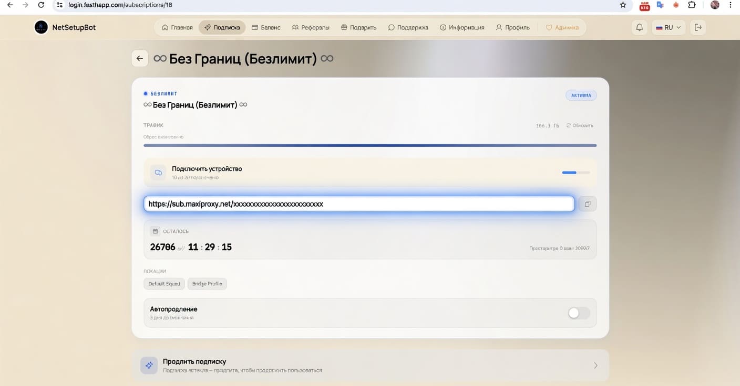Open the browser profile avatar
The height and width of the screenshot is (386, 740).
[715, 5]
